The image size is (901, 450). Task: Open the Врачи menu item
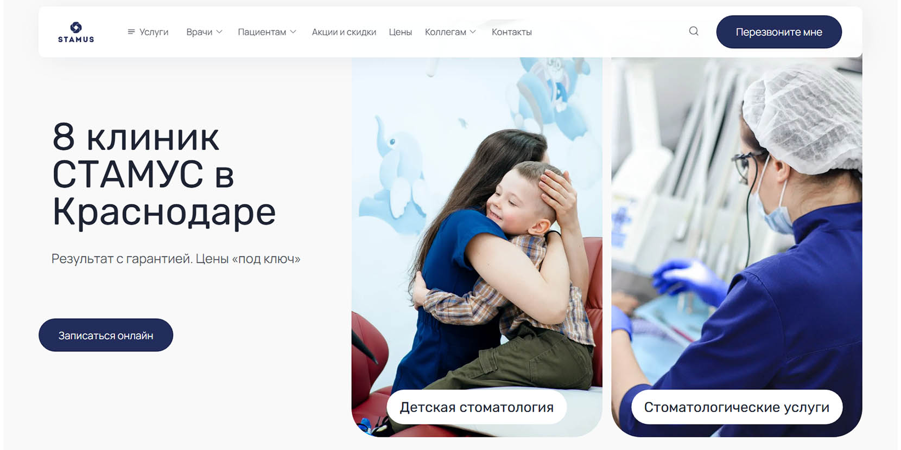coord(199,32)
